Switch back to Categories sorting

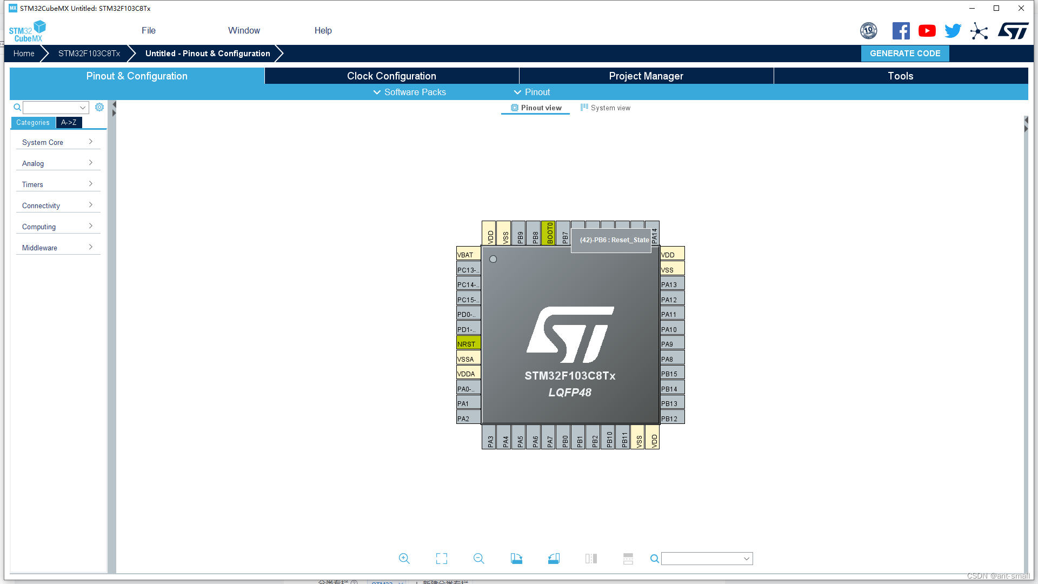[x=32, y=123]
